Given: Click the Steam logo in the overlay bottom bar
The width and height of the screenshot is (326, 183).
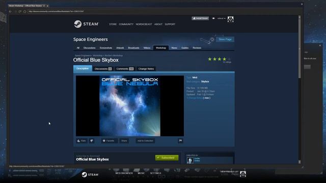Looking at the screenshot, I should tap(90, 175).
